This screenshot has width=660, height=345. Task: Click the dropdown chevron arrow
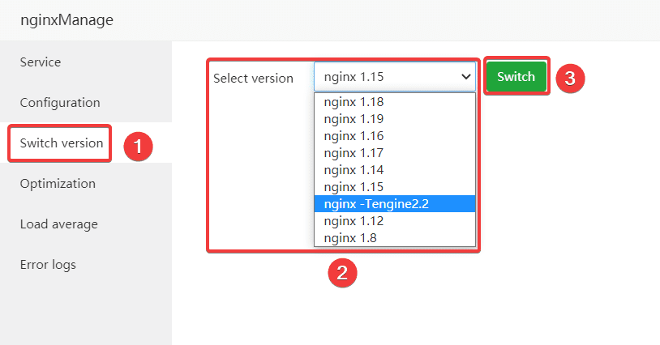465,77
